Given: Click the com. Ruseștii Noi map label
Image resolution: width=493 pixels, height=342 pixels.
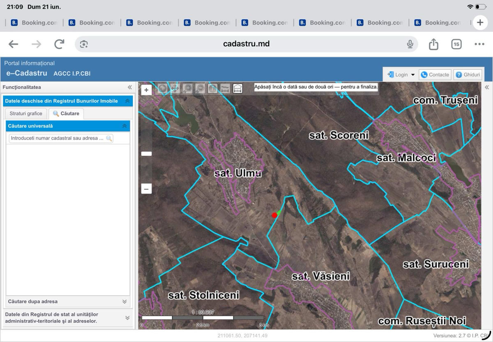Looking at the screenshot, I should point(422,321).
